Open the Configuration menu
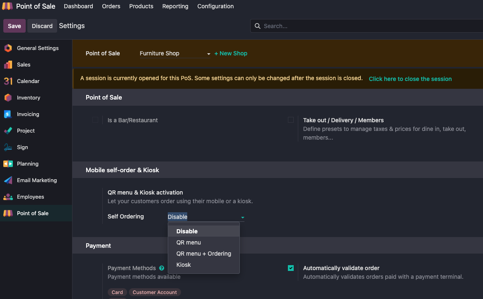 coord(215,6)
